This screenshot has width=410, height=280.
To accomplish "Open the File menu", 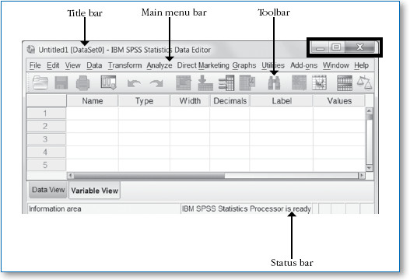I will pyautogui.click(x=35, y=65).
